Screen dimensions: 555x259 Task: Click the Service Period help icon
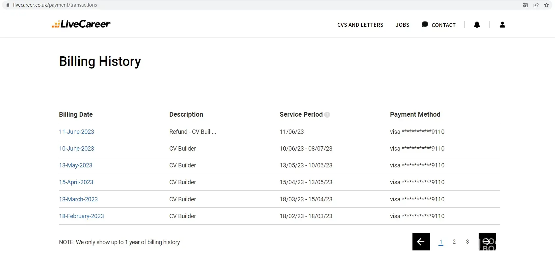click(327, 115)
